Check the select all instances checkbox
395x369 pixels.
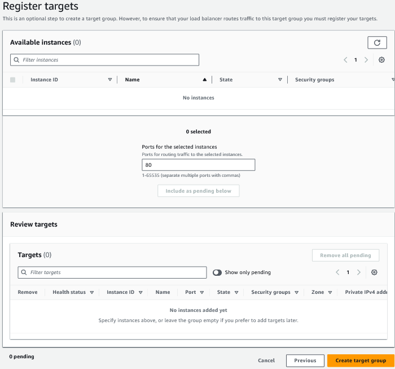pyautogui.click(x=13, y=80)
